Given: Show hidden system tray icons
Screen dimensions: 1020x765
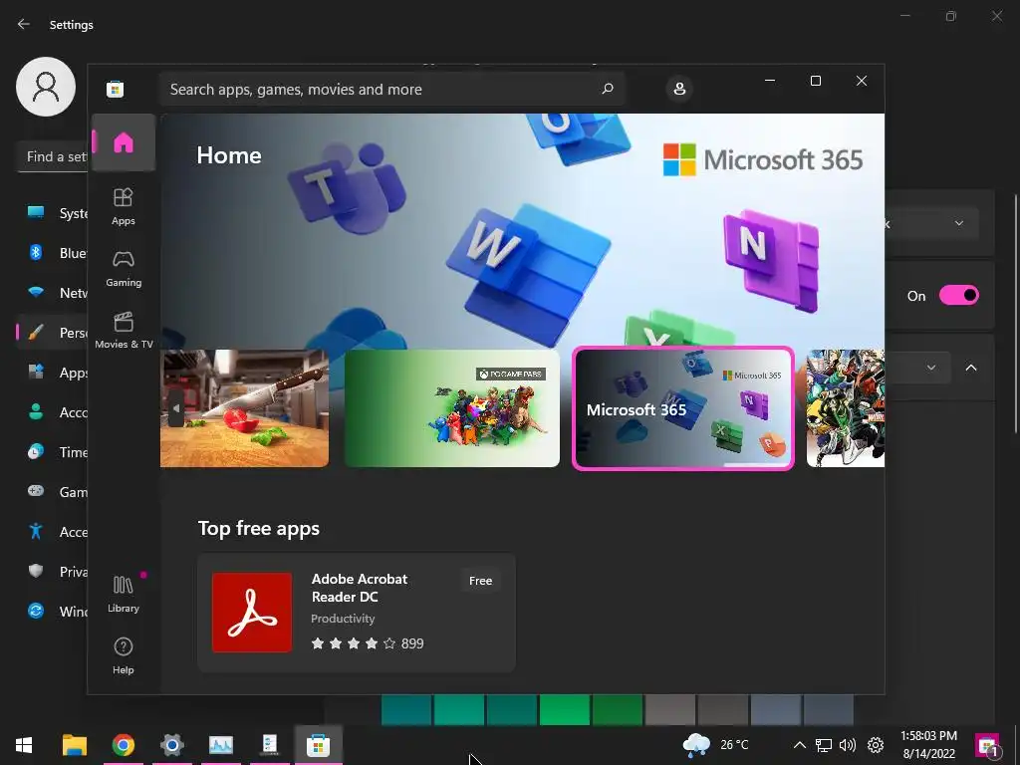Looking at the screenshot, I should [x=800, y=745].
